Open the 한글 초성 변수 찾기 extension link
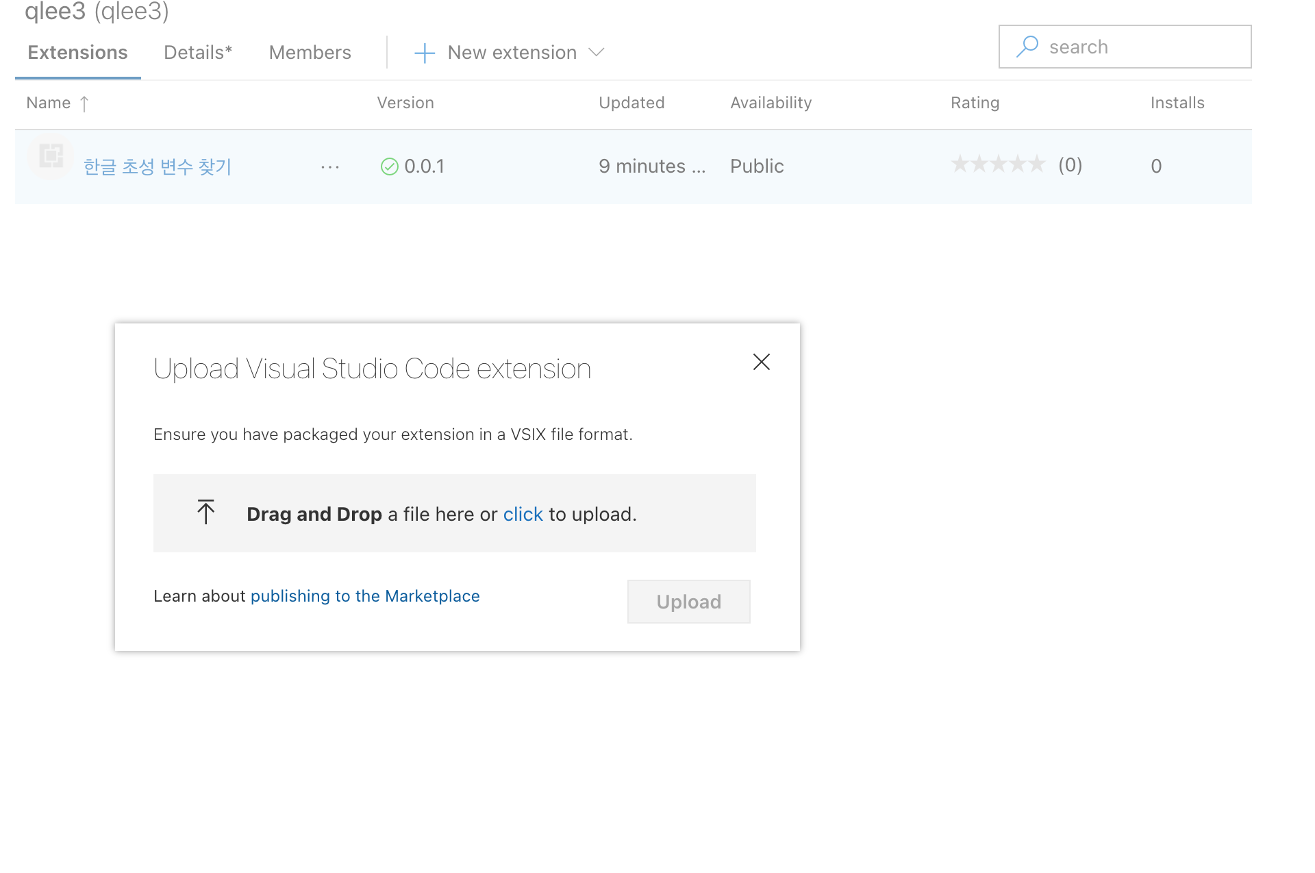This screenshot has height=873, width=1315. (158, 167)
